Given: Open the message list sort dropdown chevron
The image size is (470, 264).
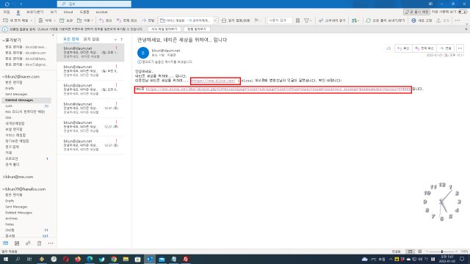Looking at the screenshot, I should pos(115,40).
